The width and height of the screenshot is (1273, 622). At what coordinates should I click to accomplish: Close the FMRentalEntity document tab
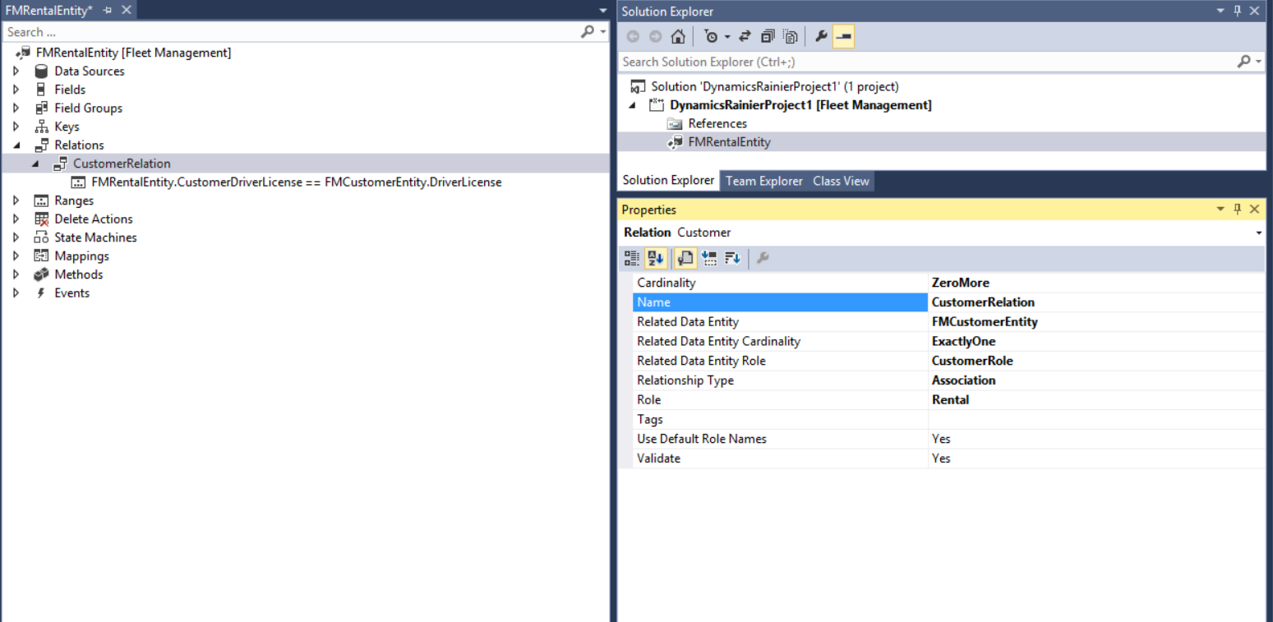[126, 10]
